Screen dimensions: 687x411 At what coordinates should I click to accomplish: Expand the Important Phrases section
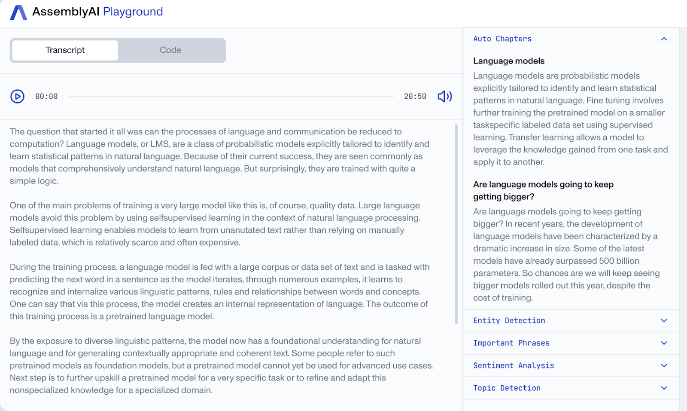tap(664, 343)
